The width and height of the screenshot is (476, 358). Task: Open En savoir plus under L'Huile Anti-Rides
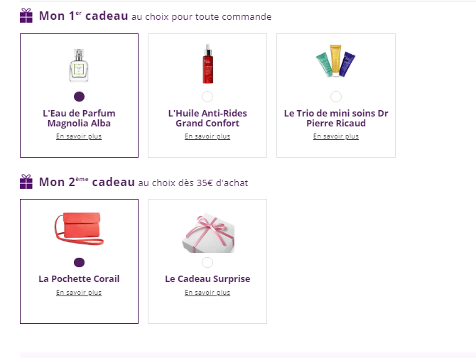[x=207, y=136]
